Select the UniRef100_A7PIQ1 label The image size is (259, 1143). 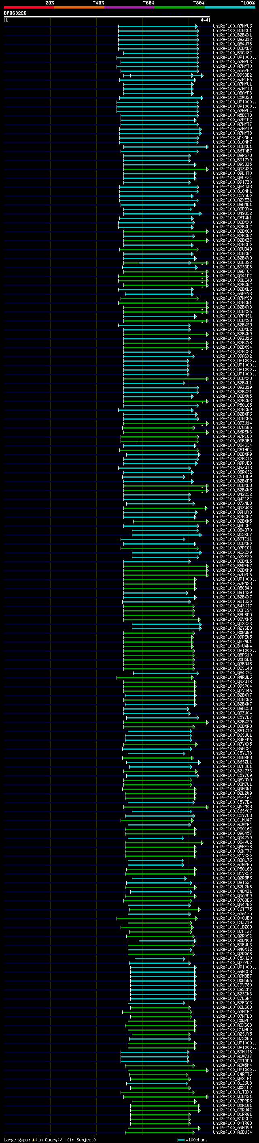click(x=232, y=548)
